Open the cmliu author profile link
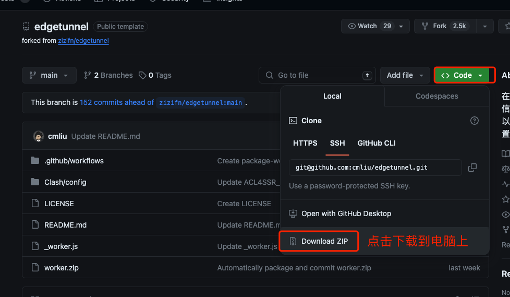The width and height of the screenshot is (510, 297). (57, 136)
